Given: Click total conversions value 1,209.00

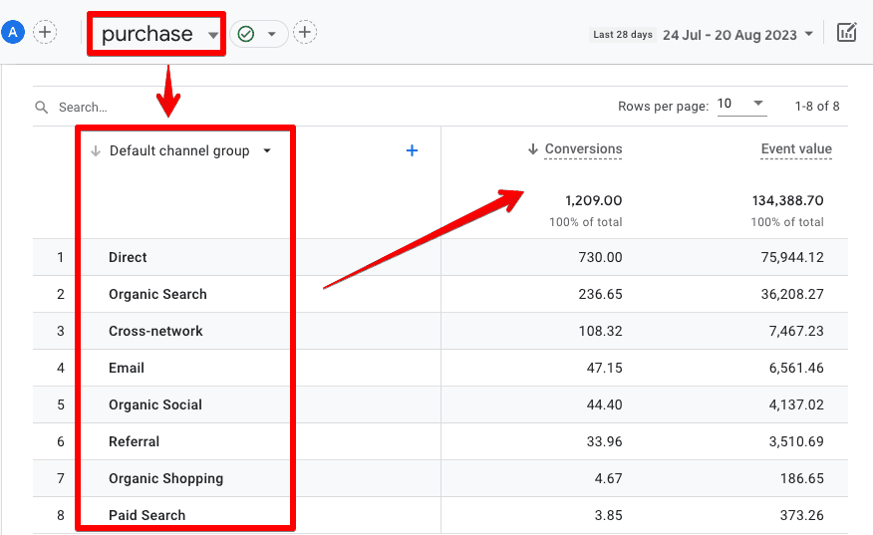Looking at the screenshot, I should pyautogui.click(x=594, y=200).
